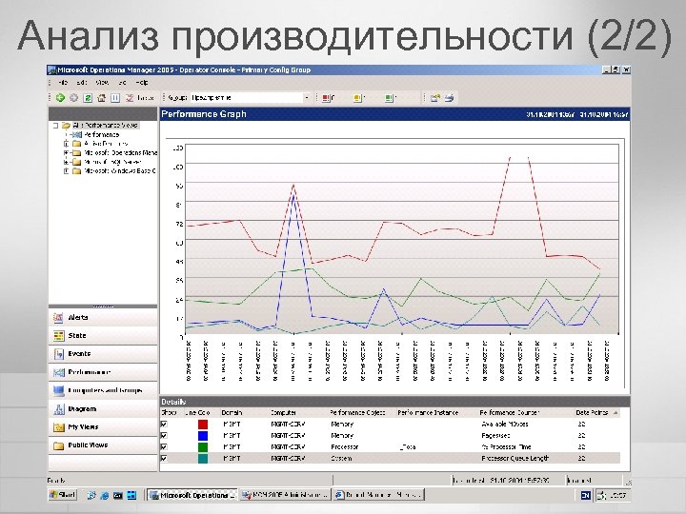
Task: Uncheck Show for % Processor Time row
Action: point(164,447)
